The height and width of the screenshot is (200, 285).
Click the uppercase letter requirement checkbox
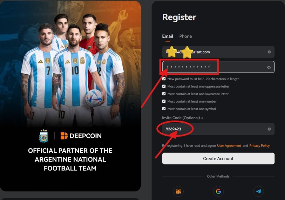click(x=164, y=86)
